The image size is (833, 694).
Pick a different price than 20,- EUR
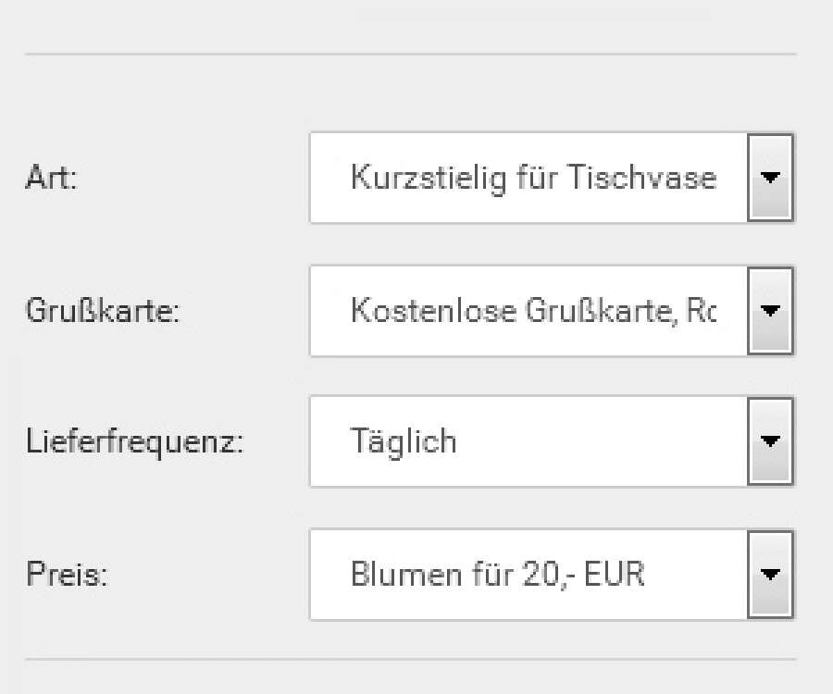551,575
